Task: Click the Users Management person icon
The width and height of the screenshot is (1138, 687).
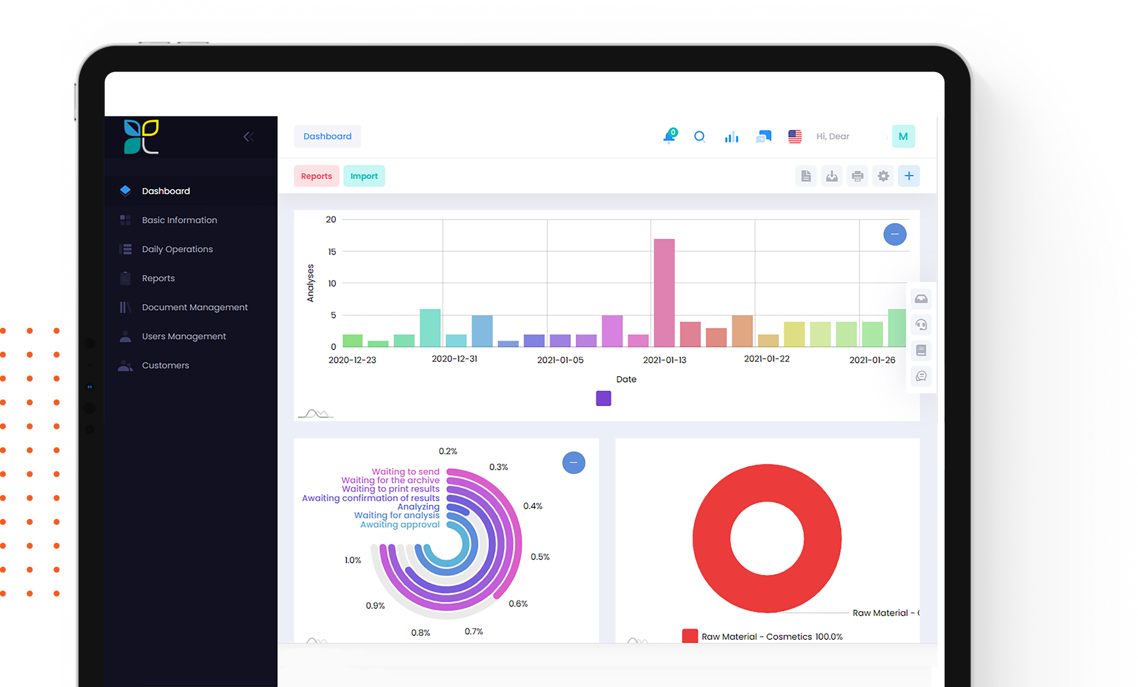Action: tap(126, 336)
